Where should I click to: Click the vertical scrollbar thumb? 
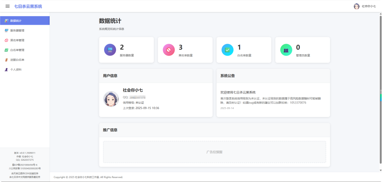point(381,90)
